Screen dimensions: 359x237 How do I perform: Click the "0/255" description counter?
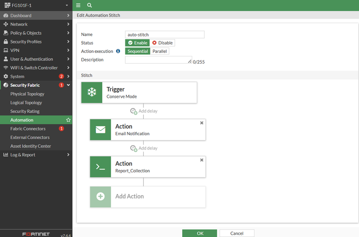pos(199,62)
